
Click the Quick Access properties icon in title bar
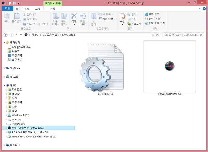coord(10,3)
